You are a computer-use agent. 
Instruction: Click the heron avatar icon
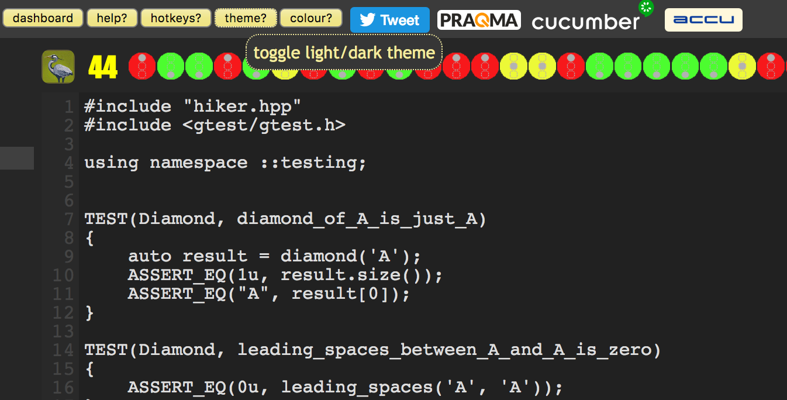pyautogui.click(x=58, y=66)
